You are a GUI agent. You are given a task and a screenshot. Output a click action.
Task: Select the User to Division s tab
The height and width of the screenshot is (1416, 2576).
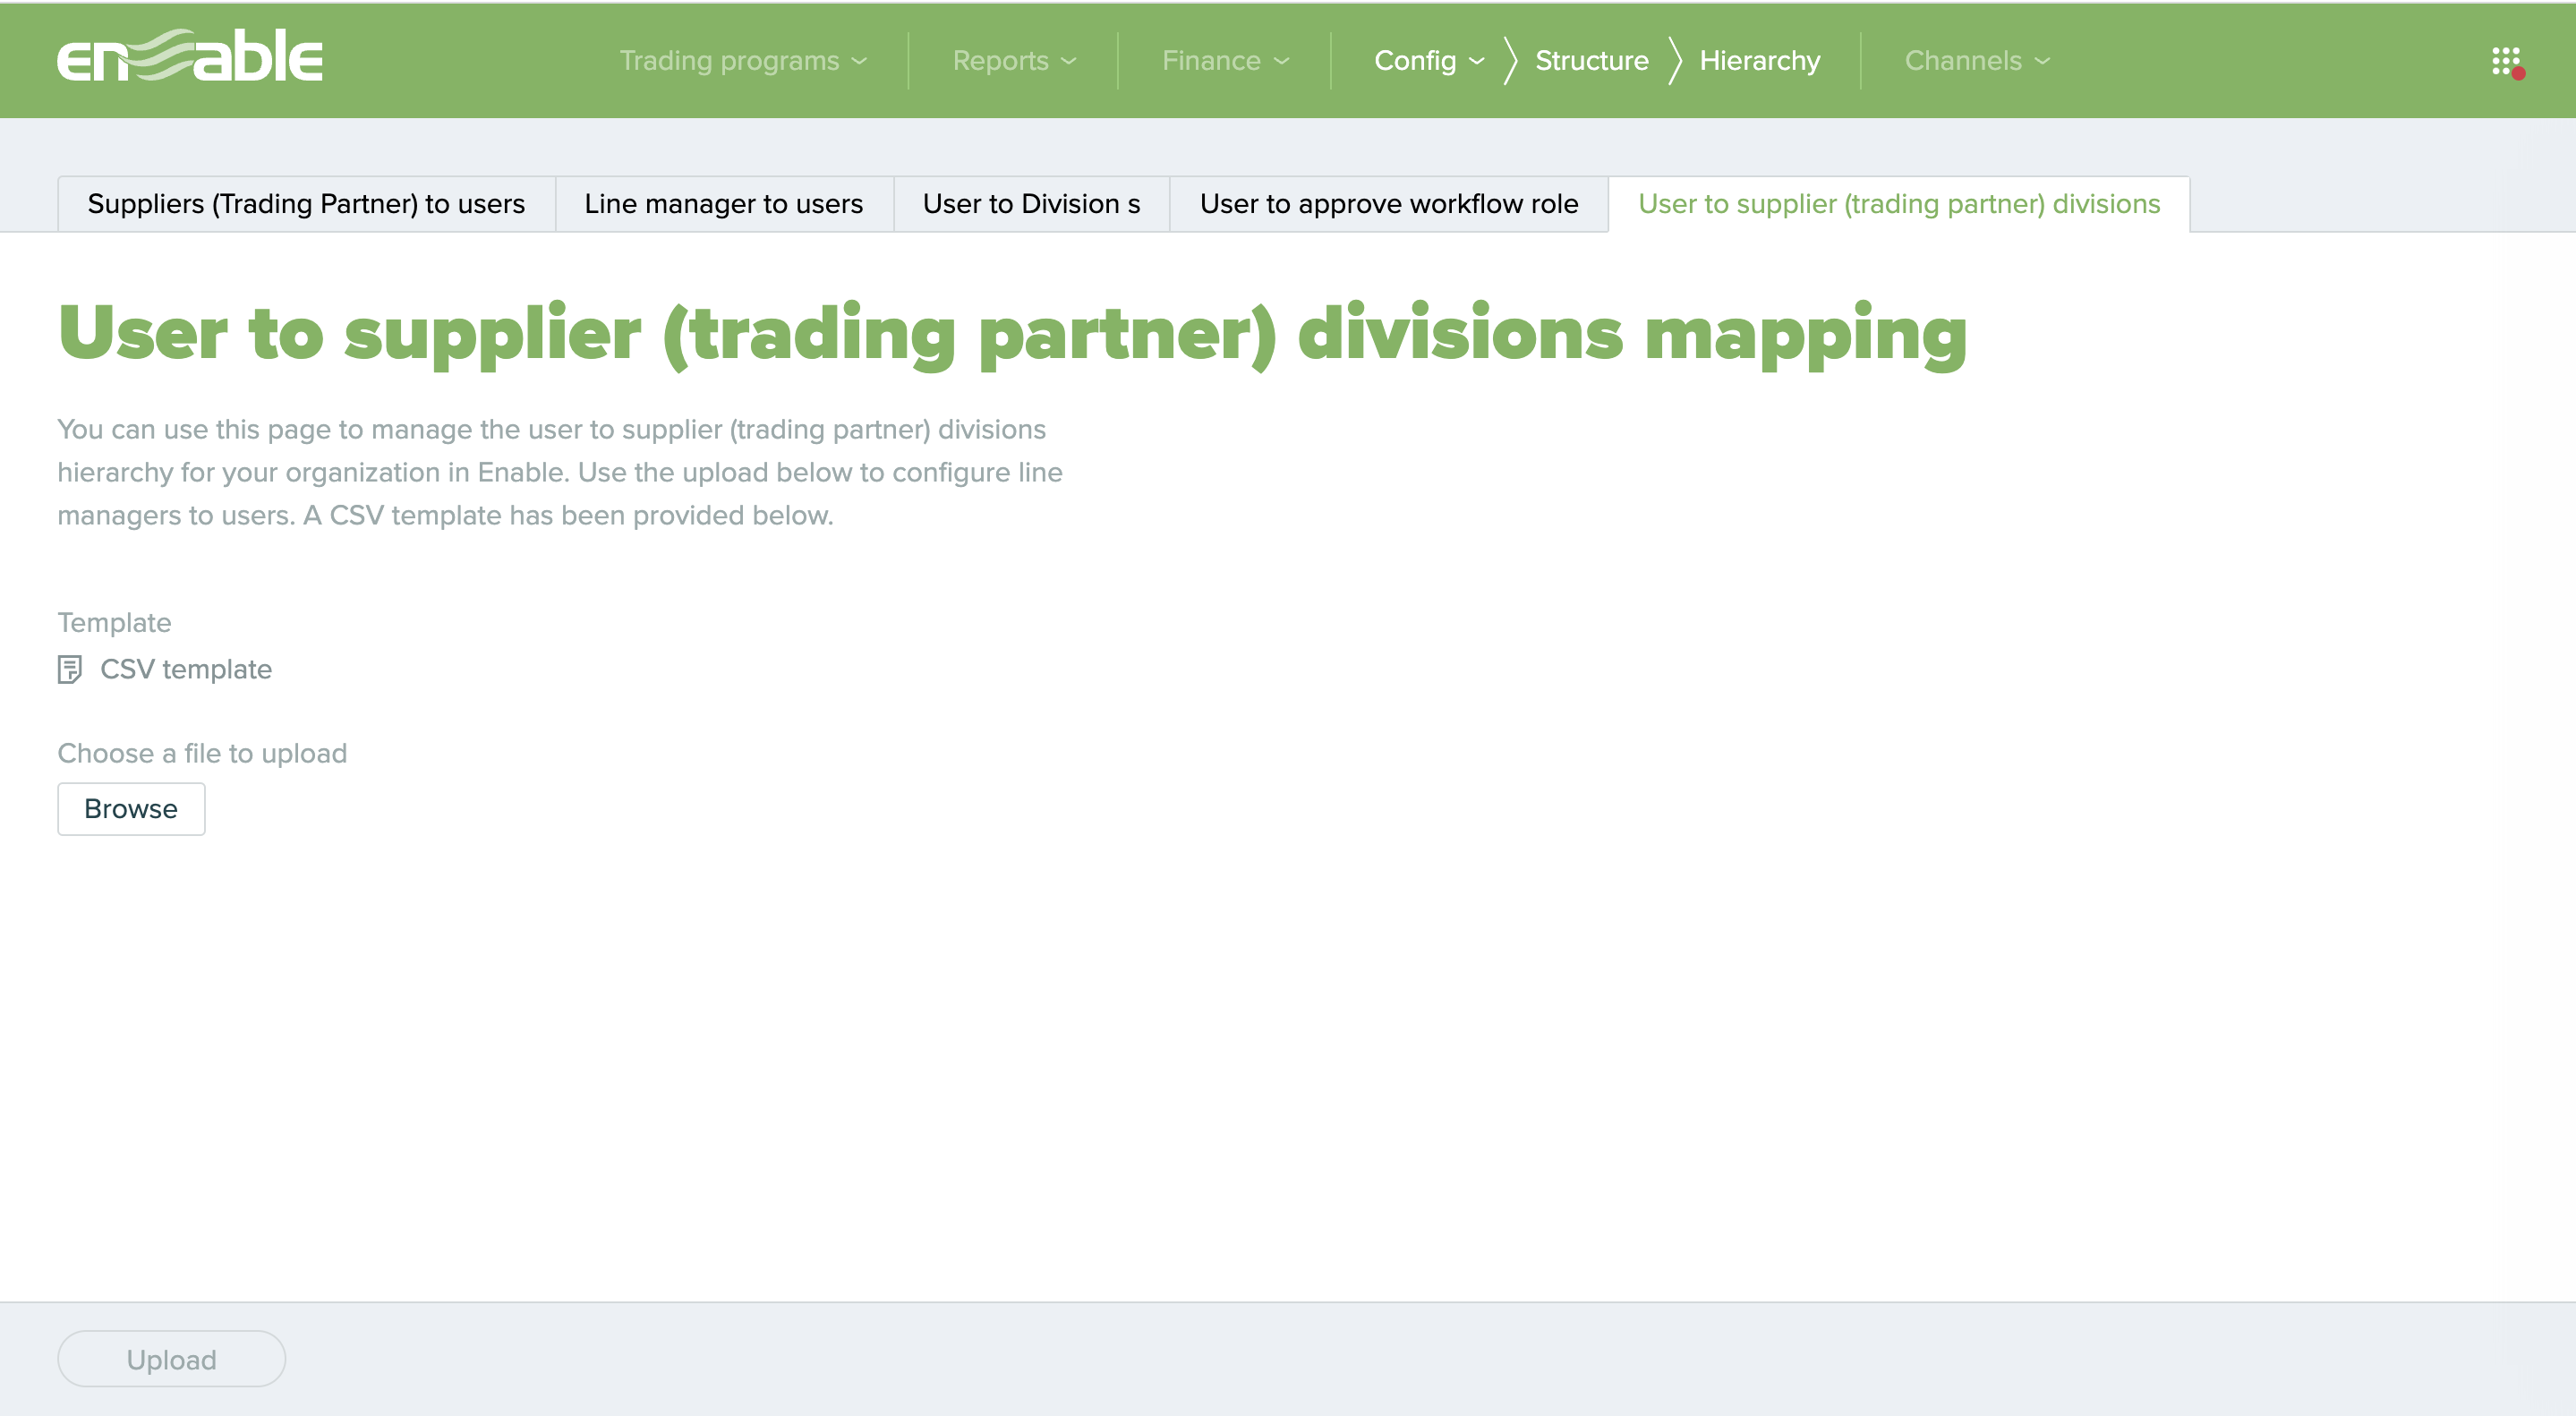point(1031,204)
